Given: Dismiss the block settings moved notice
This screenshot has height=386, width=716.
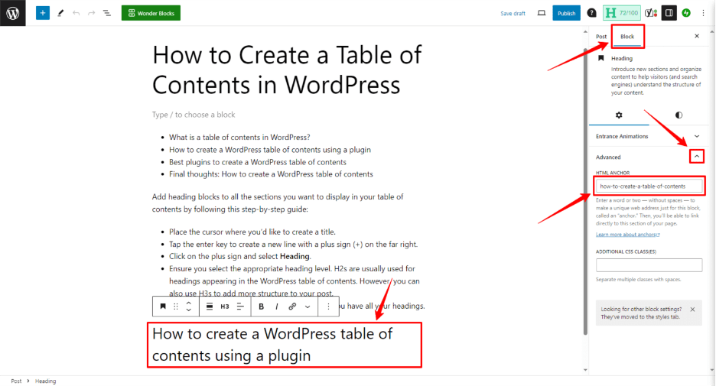Looking at the screenshot, I should click(x=693, y=310).
